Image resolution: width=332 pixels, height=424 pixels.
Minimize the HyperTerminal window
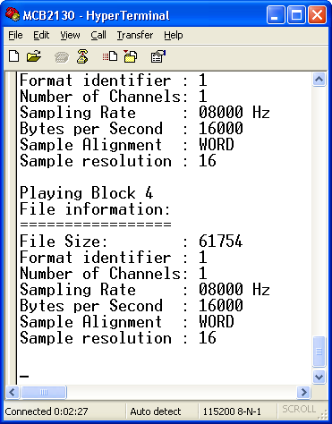click(x=276, y=15)
